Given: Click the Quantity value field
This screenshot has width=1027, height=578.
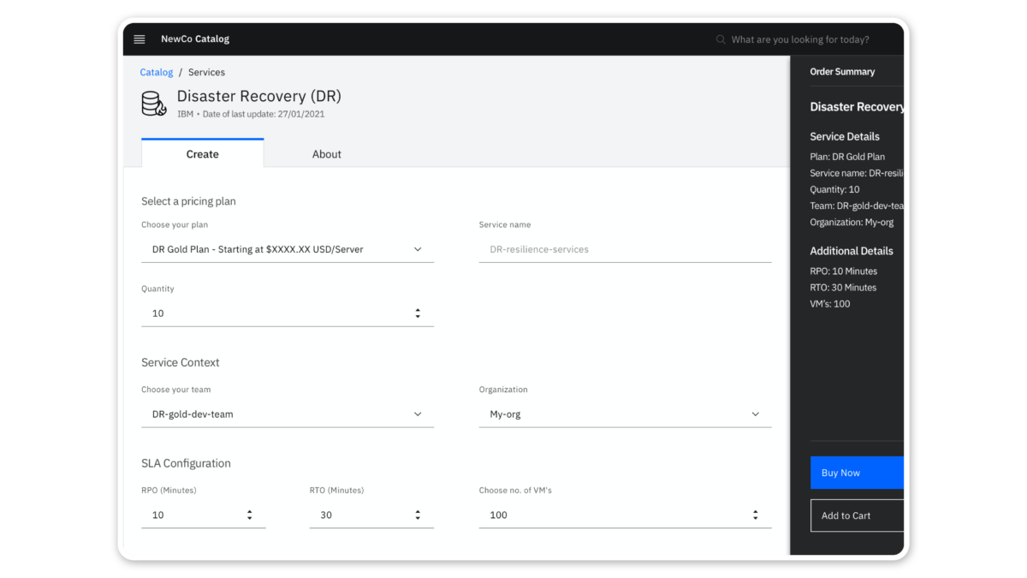Looking at the screenshot, I should (274, 313).
